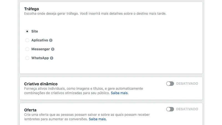The width and height of the screenshot is (222, 125).
Task: Click the Tráfego section heading
Action: tap(31, 9)
